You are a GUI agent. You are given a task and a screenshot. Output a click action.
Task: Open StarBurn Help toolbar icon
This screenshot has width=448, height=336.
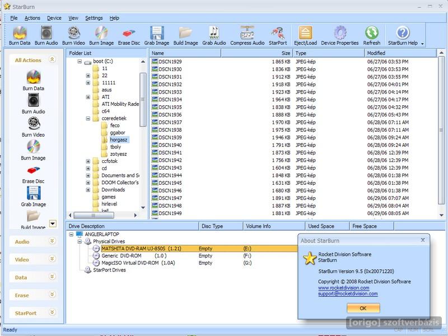click(403, 36)
